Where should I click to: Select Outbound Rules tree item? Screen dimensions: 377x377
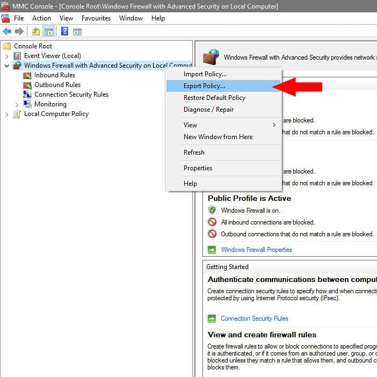[x=57, y=85]
